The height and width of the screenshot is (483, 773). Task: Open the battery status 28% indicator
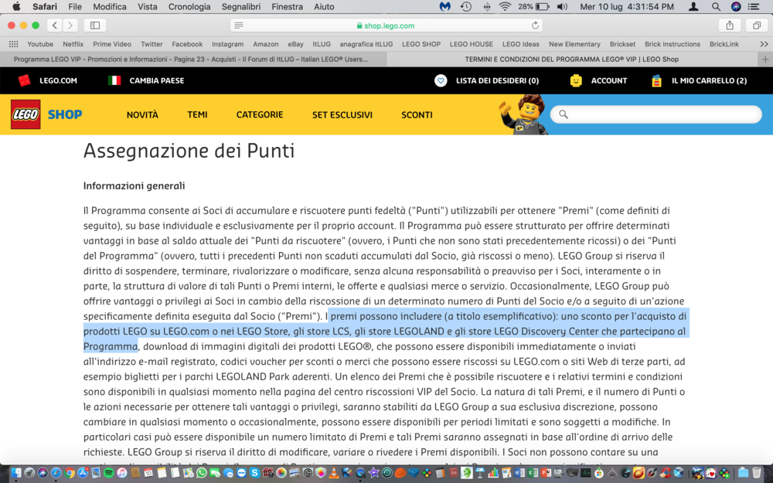coord(533,6)
